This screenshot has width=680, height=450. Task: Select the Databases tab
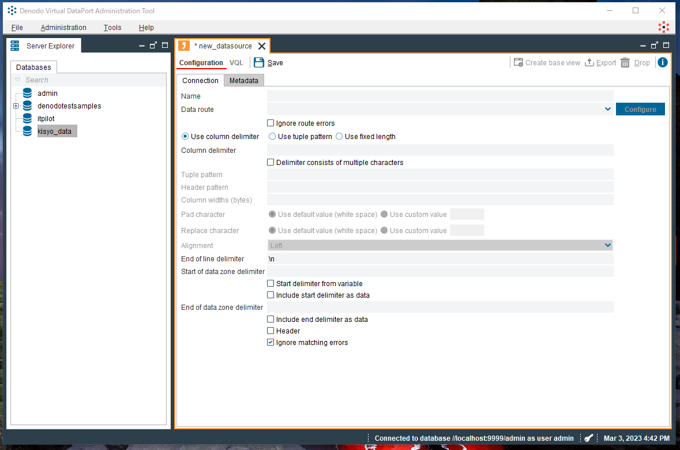[33, 67]
